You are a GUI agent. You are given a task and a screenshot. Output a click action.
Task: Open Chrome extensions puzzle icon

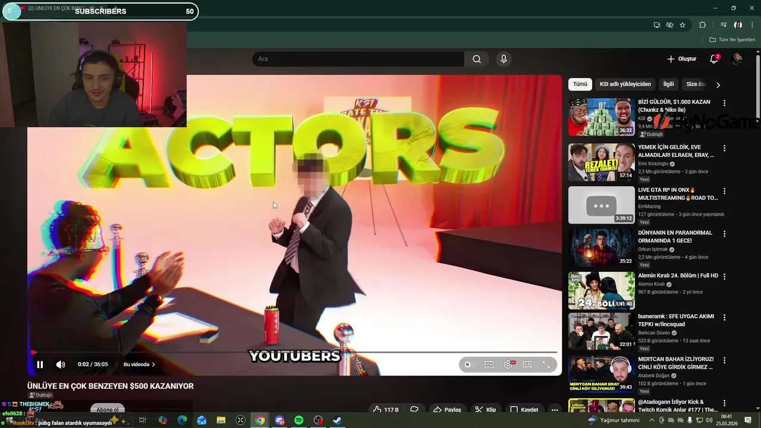[x=703, y=25]
